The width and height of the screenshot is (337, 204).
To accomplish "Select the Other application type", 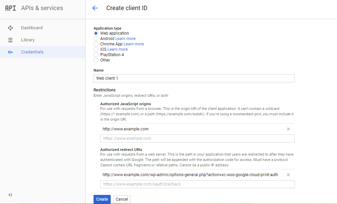I will tap(96, 60).
